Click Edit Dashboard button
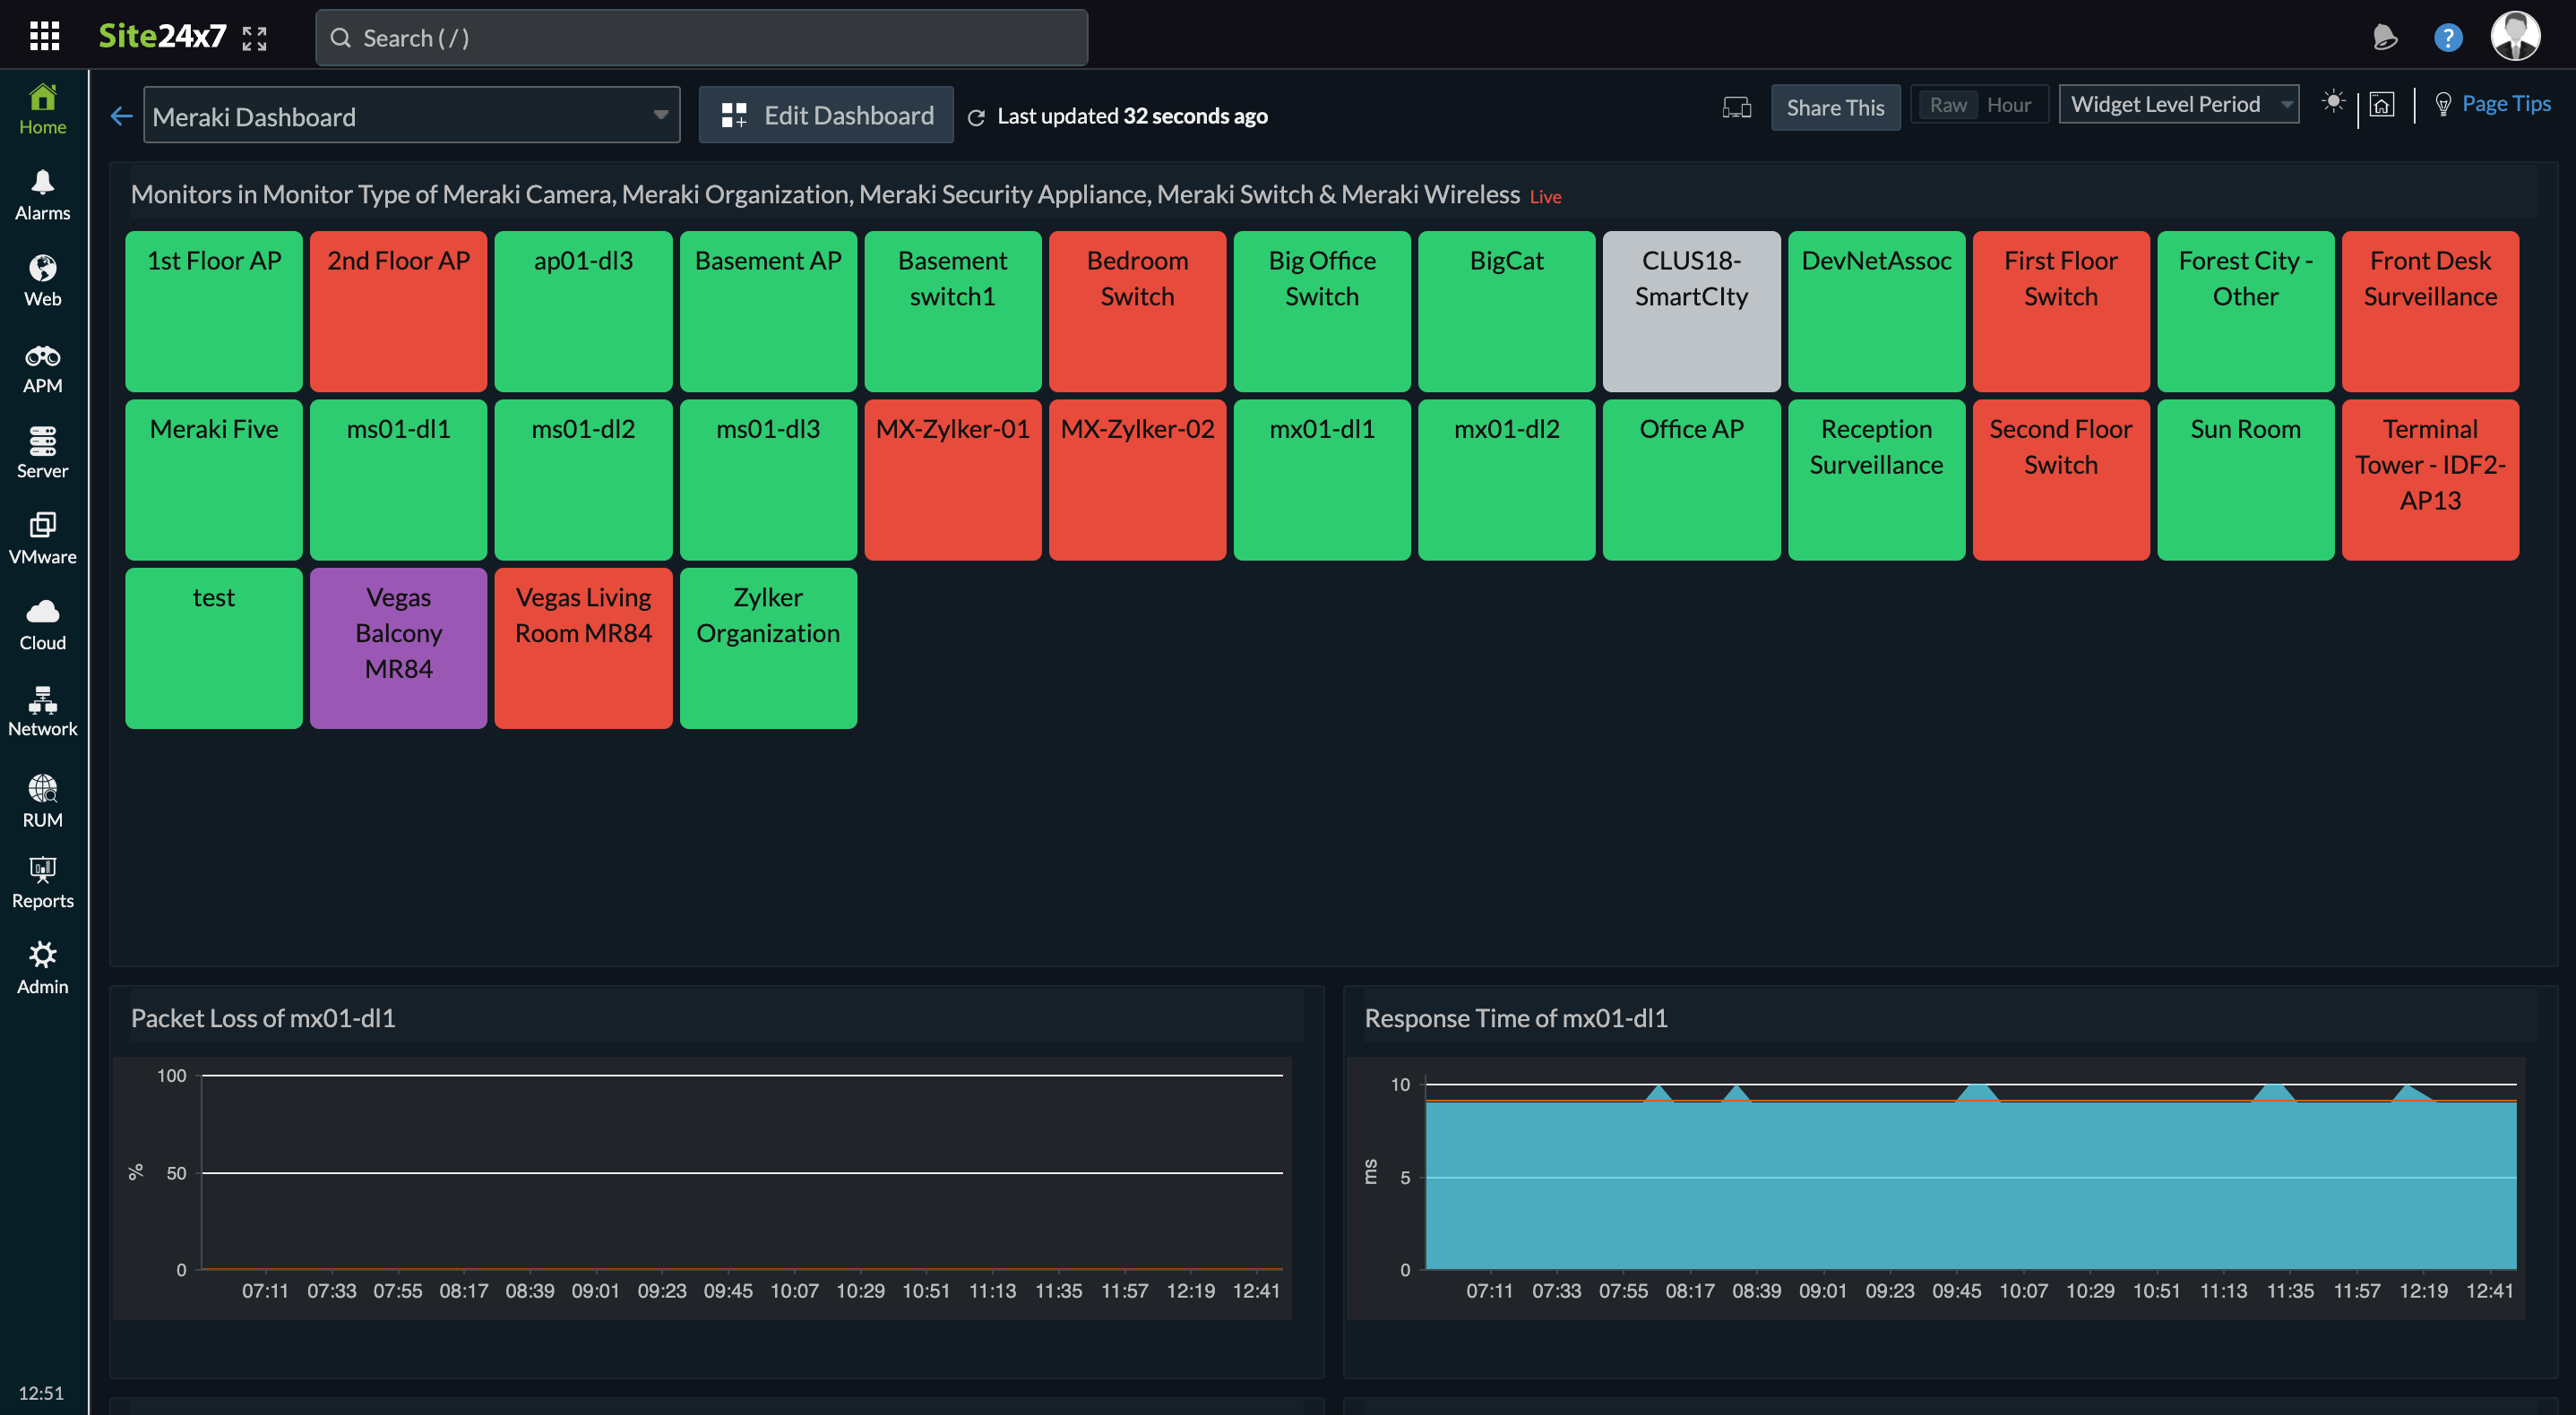 click(826, 113)
